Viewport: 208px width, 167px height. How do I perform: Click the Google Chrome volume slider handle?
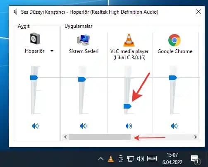click(173, 77)
